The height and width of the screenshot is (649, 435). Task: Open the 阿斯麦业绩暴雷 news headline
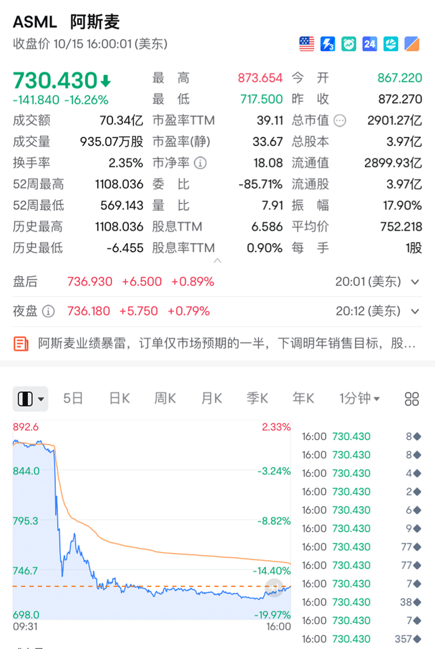pos(227,344)
